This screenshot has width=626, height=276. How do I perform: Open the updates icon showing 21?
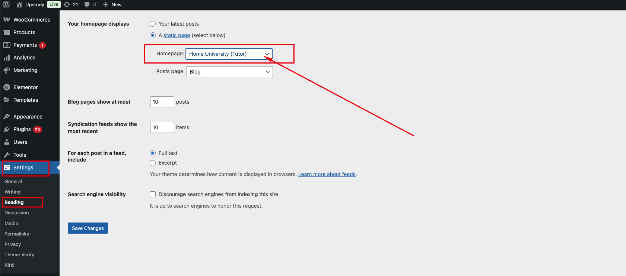coord(67,4)
